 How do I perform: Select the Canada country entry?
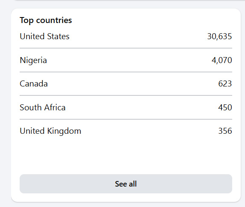(34, 84)
